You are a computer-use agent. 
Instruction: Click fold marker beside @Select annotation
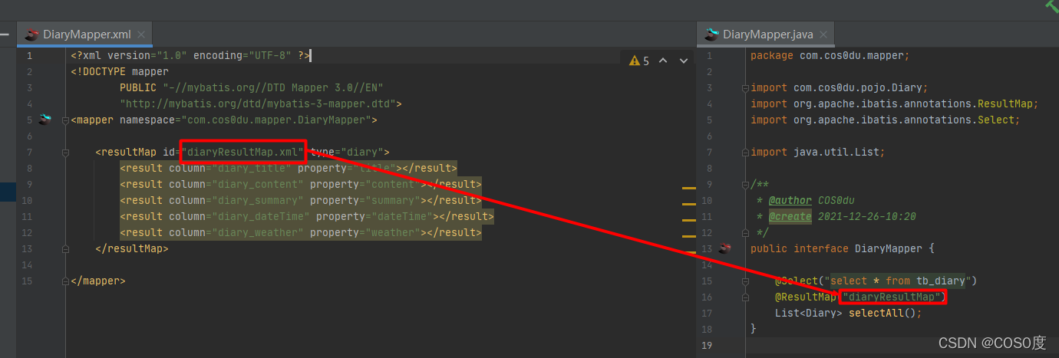pyautogui.click(x=746, y=281)
